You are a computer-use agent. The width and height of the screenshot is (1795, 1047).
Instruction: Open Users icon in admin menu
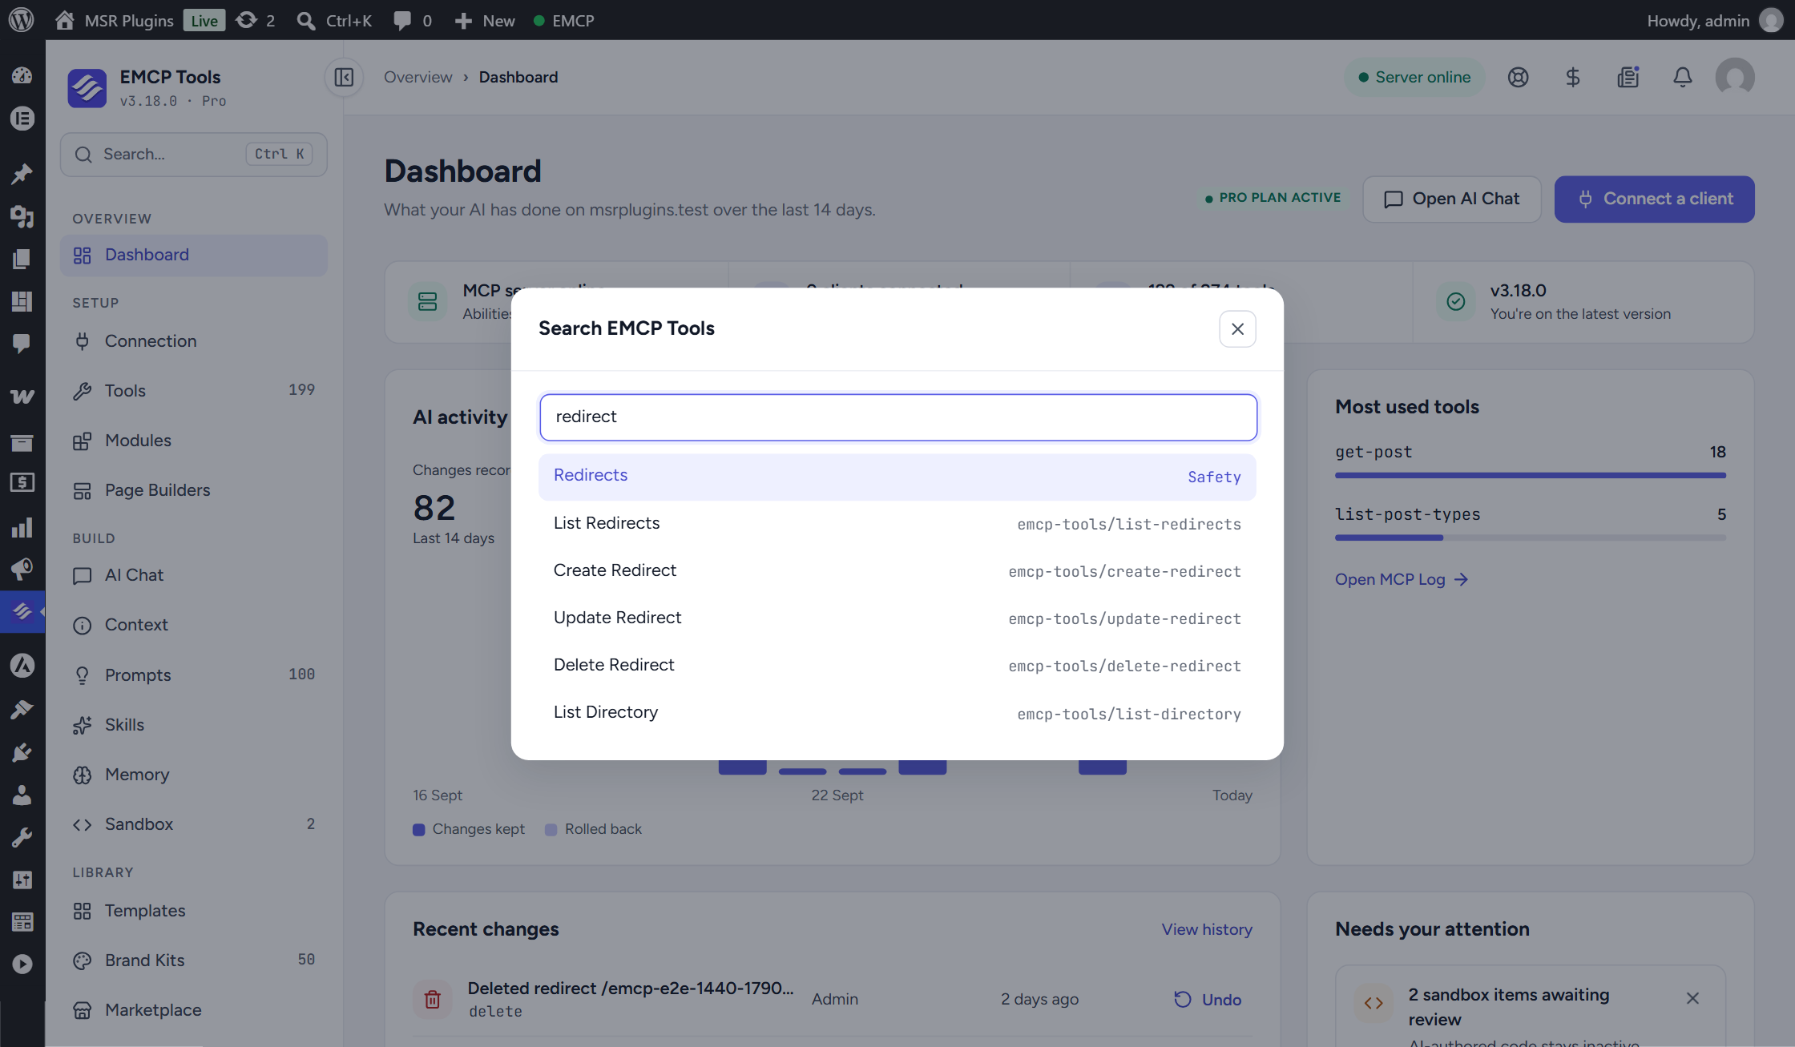(22, 795)
